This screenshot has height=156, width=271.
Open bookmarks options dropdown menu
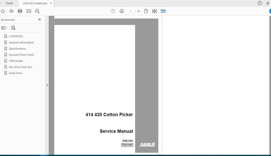click(5, 28)
